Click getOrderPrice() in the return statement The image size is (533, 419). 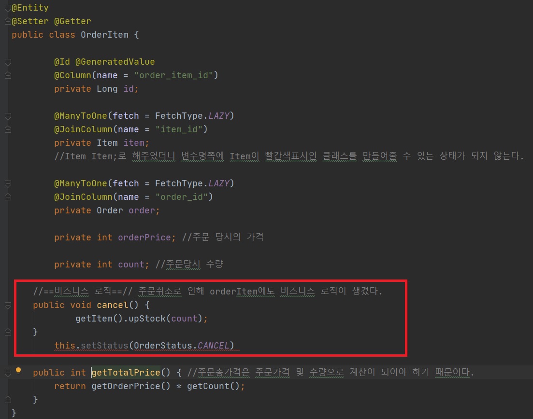pyautogui.click(x=131, y=386)
